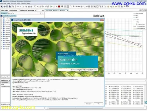The height and width of the screenshot is (111, 147).
Task: Click the Properties tab in lower-left panel
Action: tap(5, 82)
